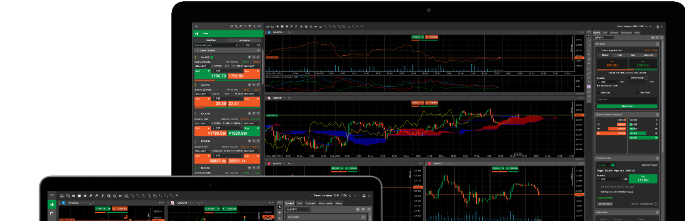Select the crosshair tool in the laptop drawing strip
This screenshot has height=221, width=685.
(x=280, y=212)
